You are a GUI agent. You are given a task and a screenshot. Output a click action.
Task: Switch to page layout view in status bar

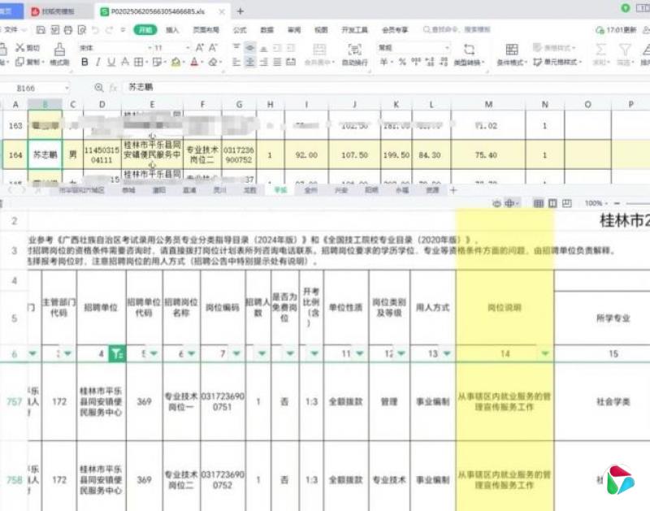coord(552,202)
